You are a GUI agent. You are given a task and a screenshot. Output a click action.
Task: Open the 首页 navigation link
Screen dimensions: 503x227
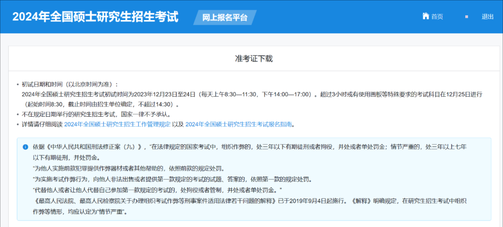click(437, 17)
